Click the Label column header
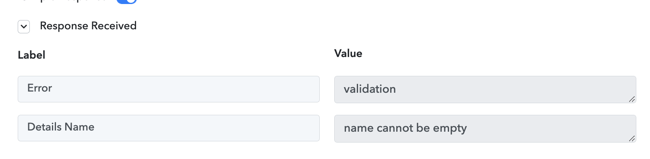Screen dimensions: 650x159 (31, 55)
